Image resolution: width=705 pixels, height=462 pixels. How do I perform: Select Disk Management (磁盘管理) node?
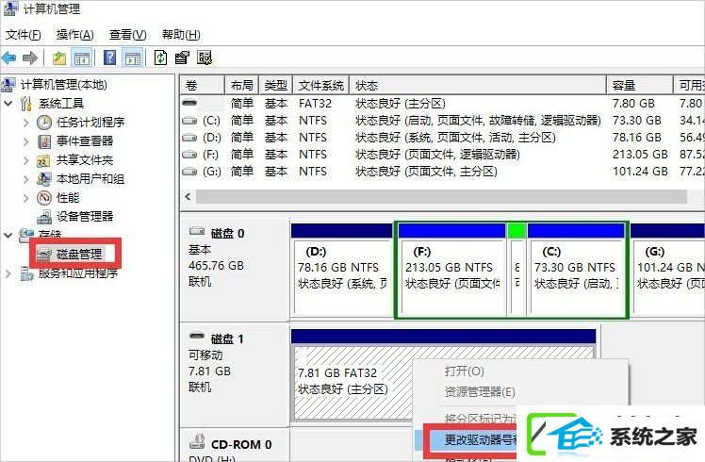pyautogui.click(x=79, y=255)
